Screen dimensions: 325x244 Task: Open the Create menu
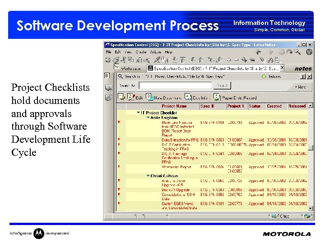pyautogui.click(x=141, y=52)
